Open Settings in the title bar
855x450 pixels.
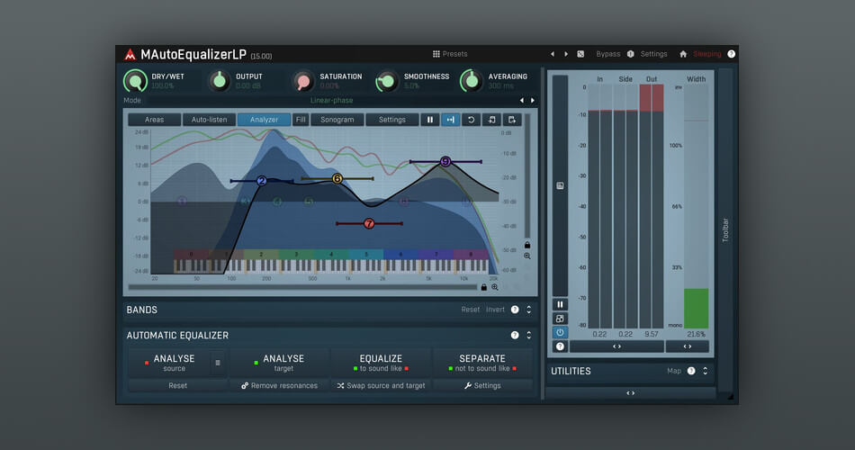click(x=653, y=54)
